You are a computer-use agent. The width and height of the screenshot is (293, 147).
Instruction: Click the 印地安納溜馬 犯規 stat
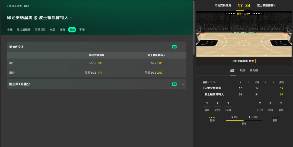click(207, 107)
